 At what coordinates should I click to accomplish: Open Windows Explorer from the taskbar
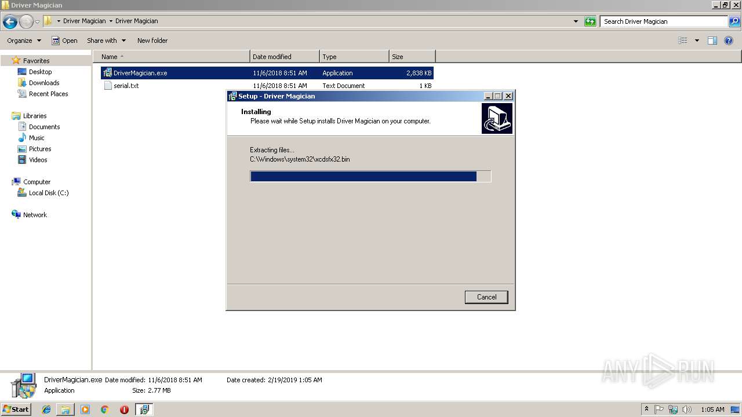click(x=66, y=409)
